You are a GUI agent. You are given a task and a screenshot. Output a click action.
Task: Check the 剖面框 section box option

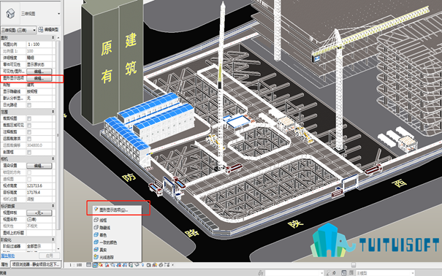[x=29, y=152]
